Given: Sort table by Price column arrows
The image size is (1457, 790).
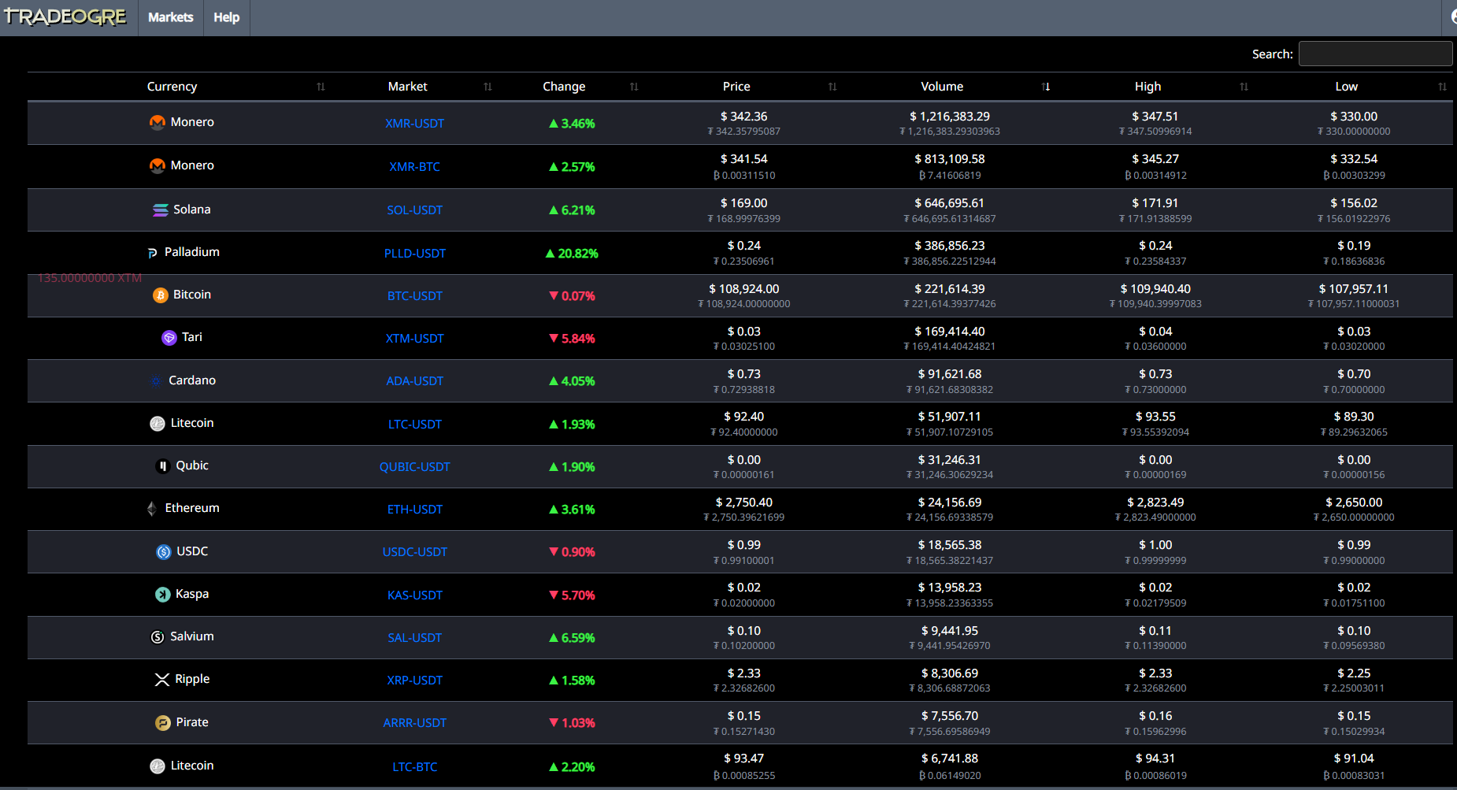Looking at the screenshot, I should pos(832,87).
